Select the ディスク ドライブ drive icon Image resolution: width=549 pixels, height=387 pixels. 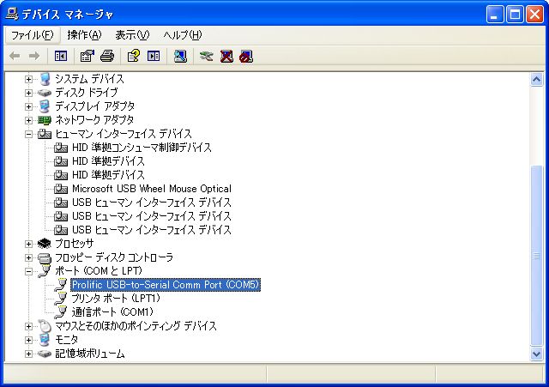tap(45, 93)
